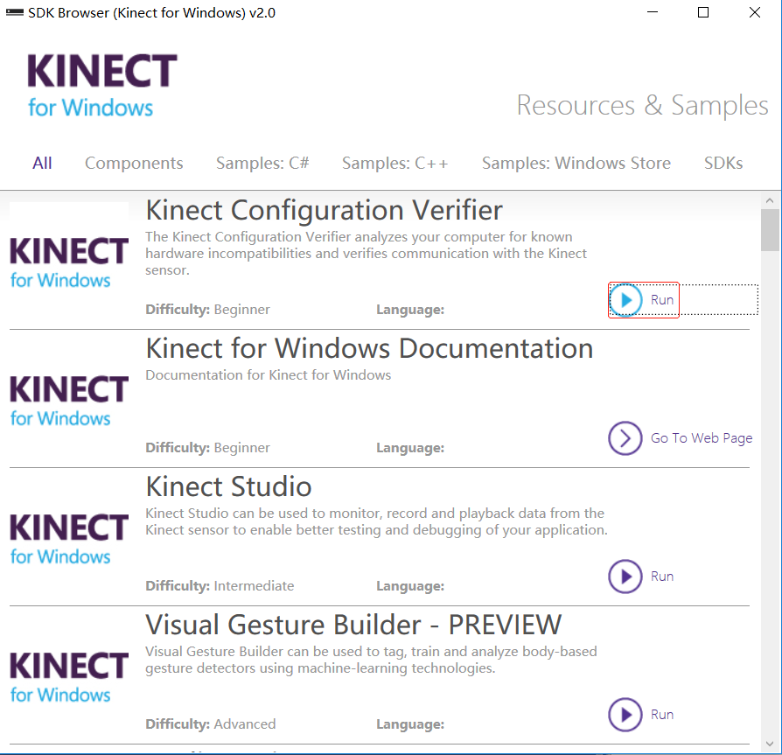
Task: Click the Kinect for Windows header logo
Action: point(101,85)
